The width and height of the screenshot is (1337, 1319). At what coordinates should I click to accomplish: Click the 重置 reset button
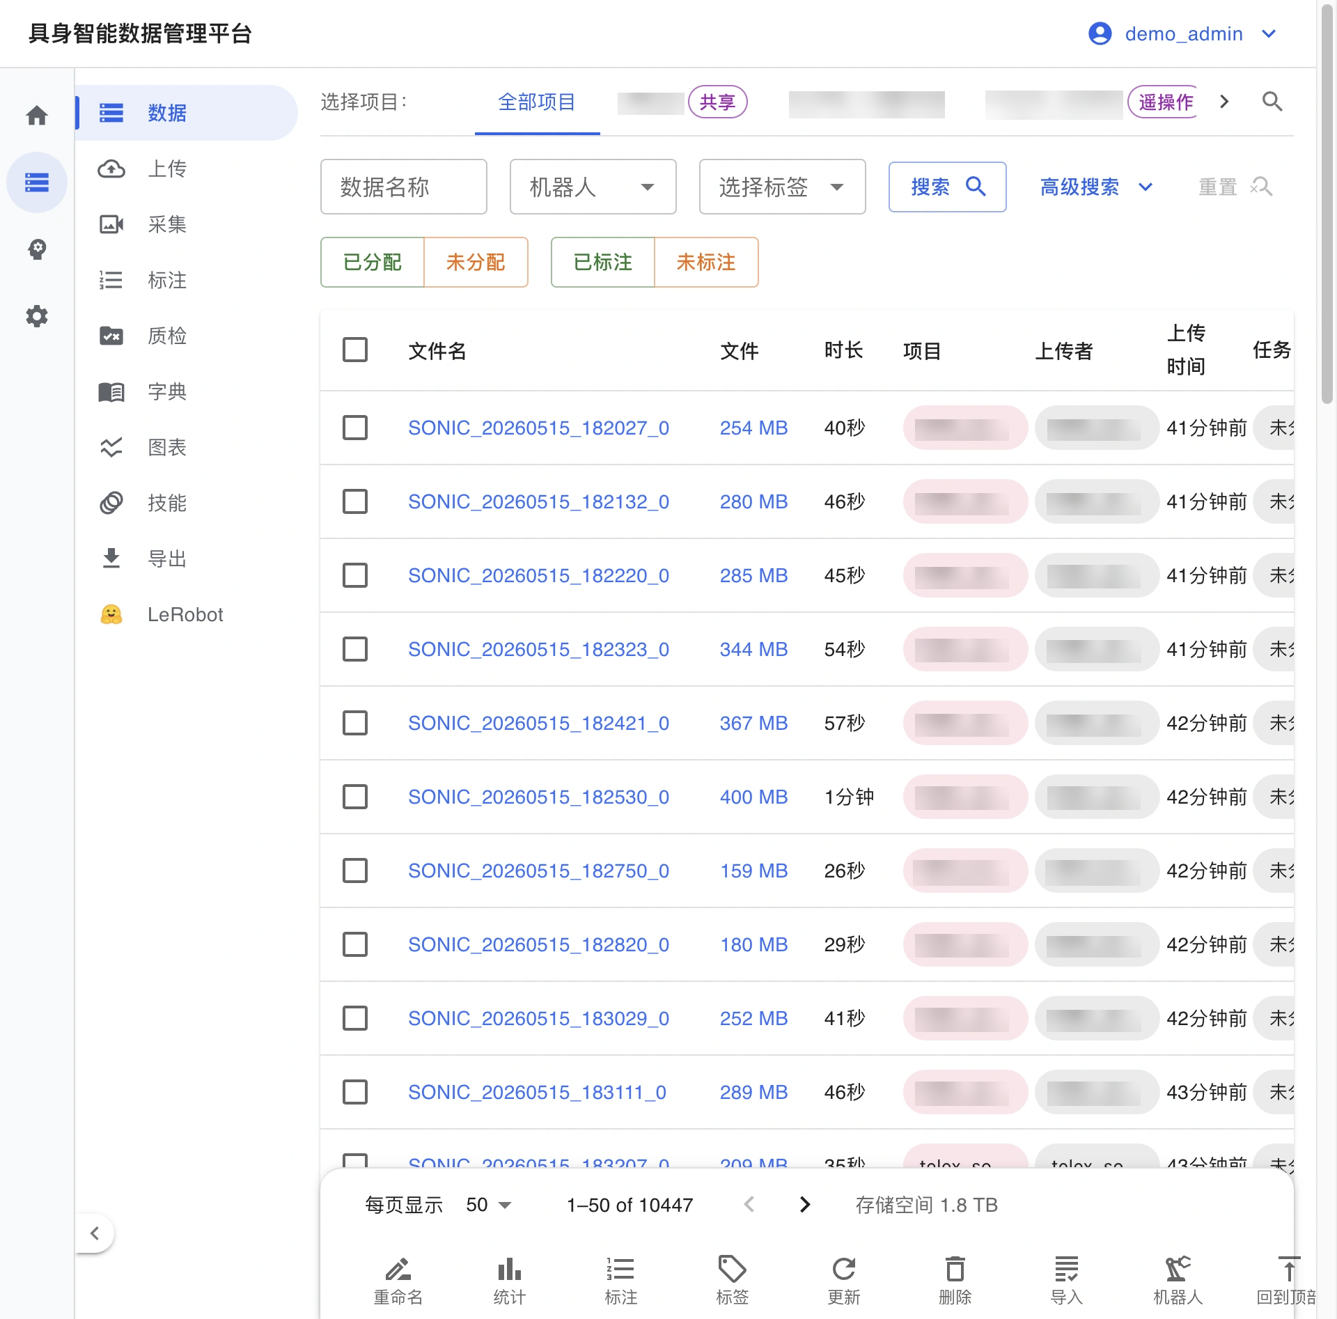tap(1235, 187)
